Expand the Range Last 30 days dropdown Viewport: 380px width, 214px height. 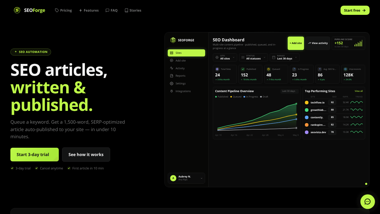pyautogui.click(x=284, y=57)
